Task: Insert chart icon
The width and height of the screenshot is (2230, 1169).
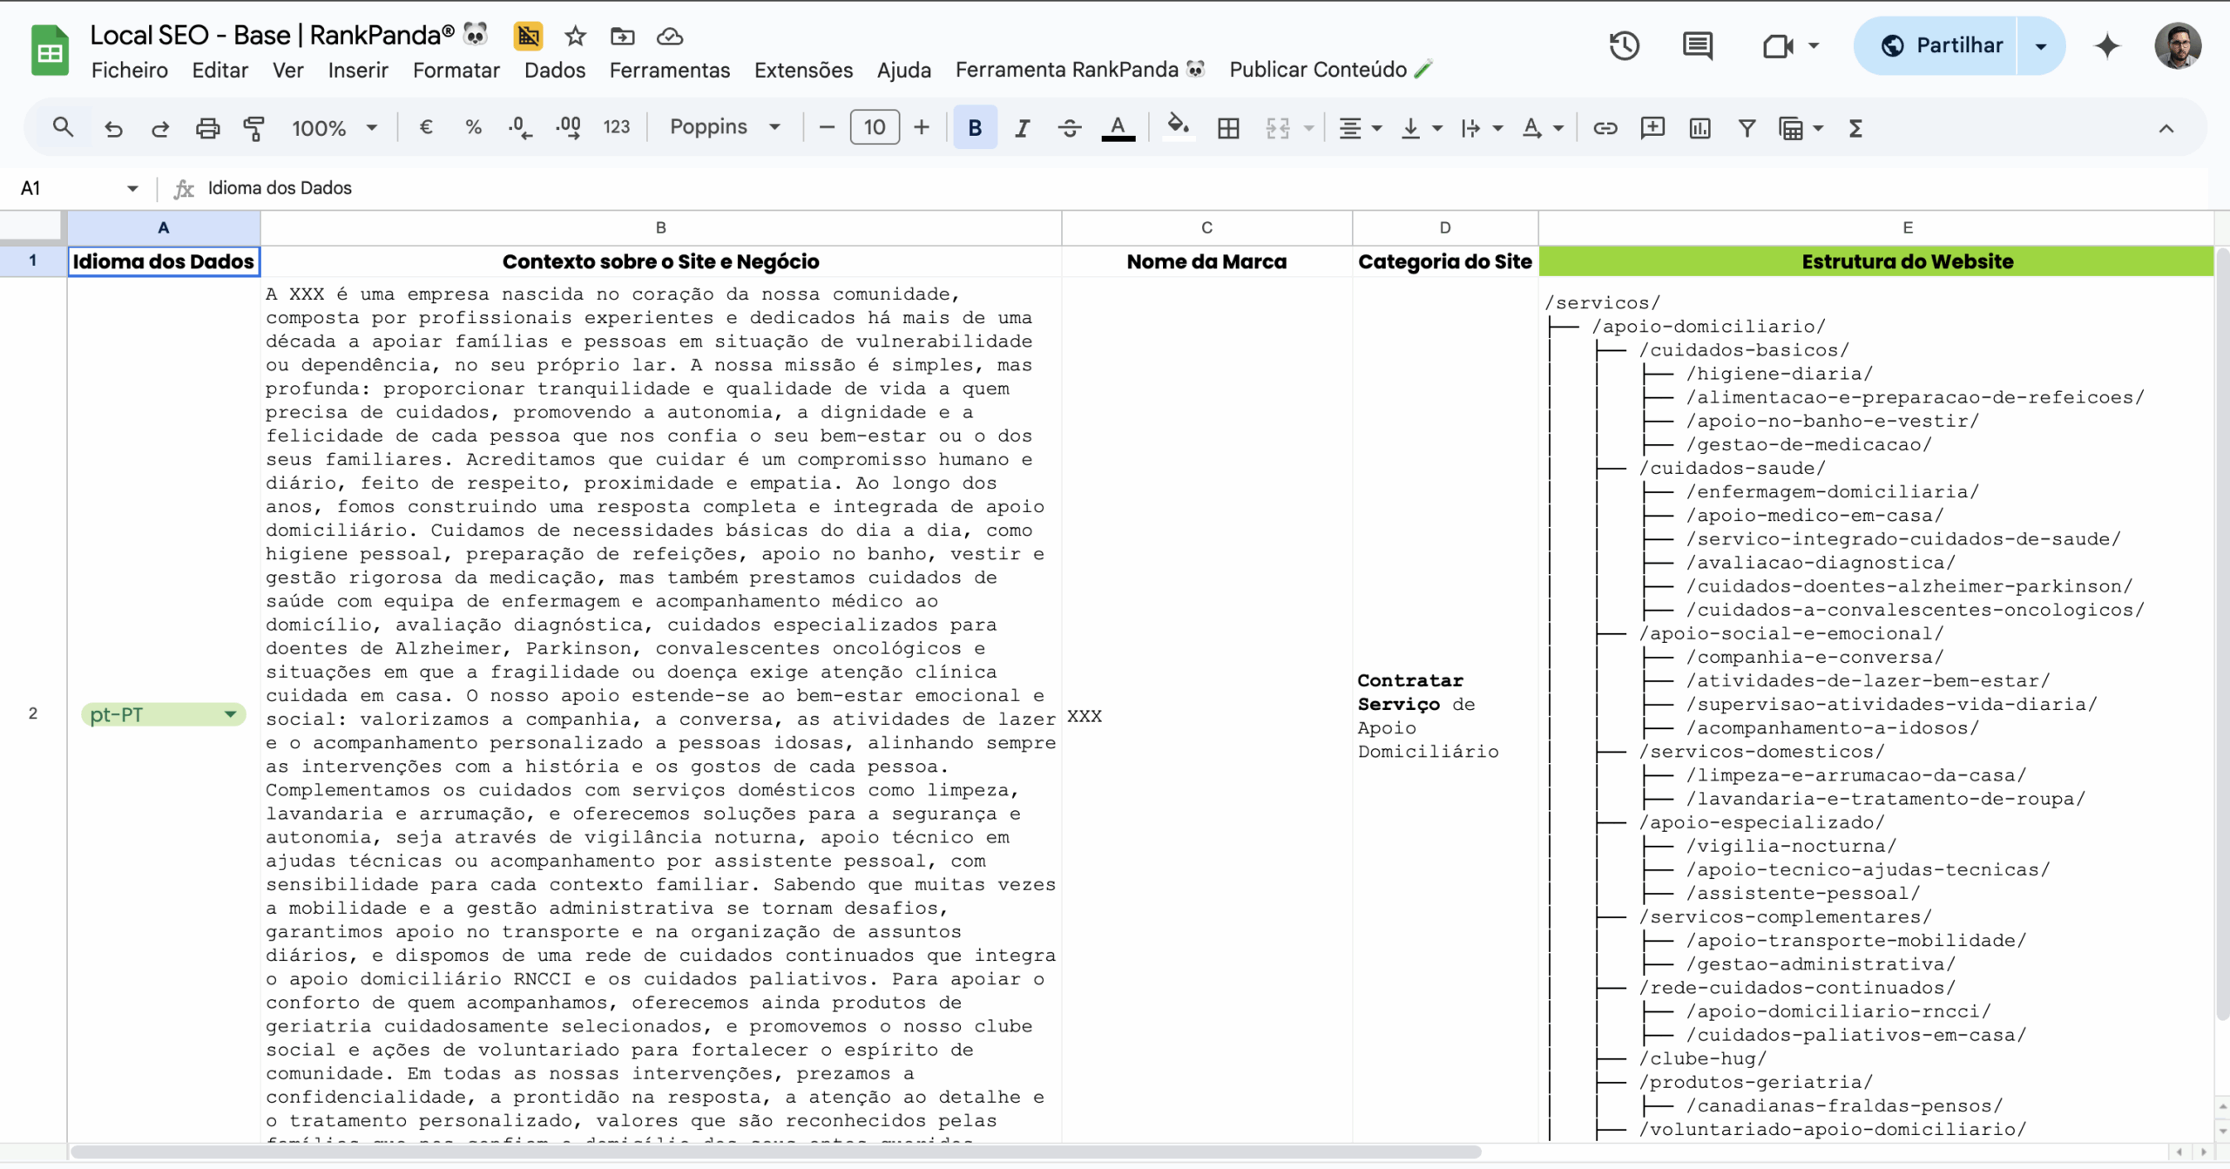Action: point(1700,128)
